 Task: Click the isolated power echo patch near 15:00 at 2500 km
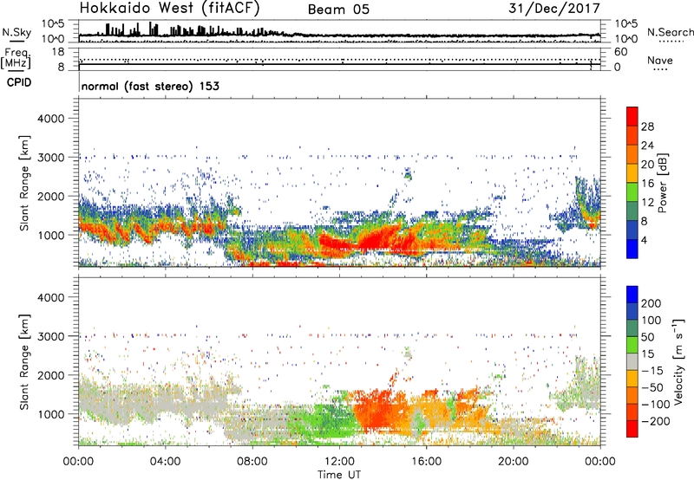click(x=408, y=173)
